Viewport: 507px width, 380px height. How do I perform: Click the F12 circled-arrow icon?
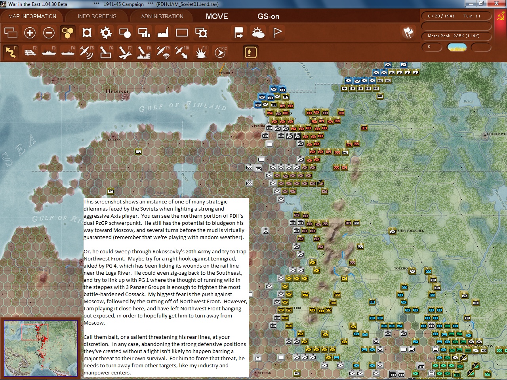point(220,52)
